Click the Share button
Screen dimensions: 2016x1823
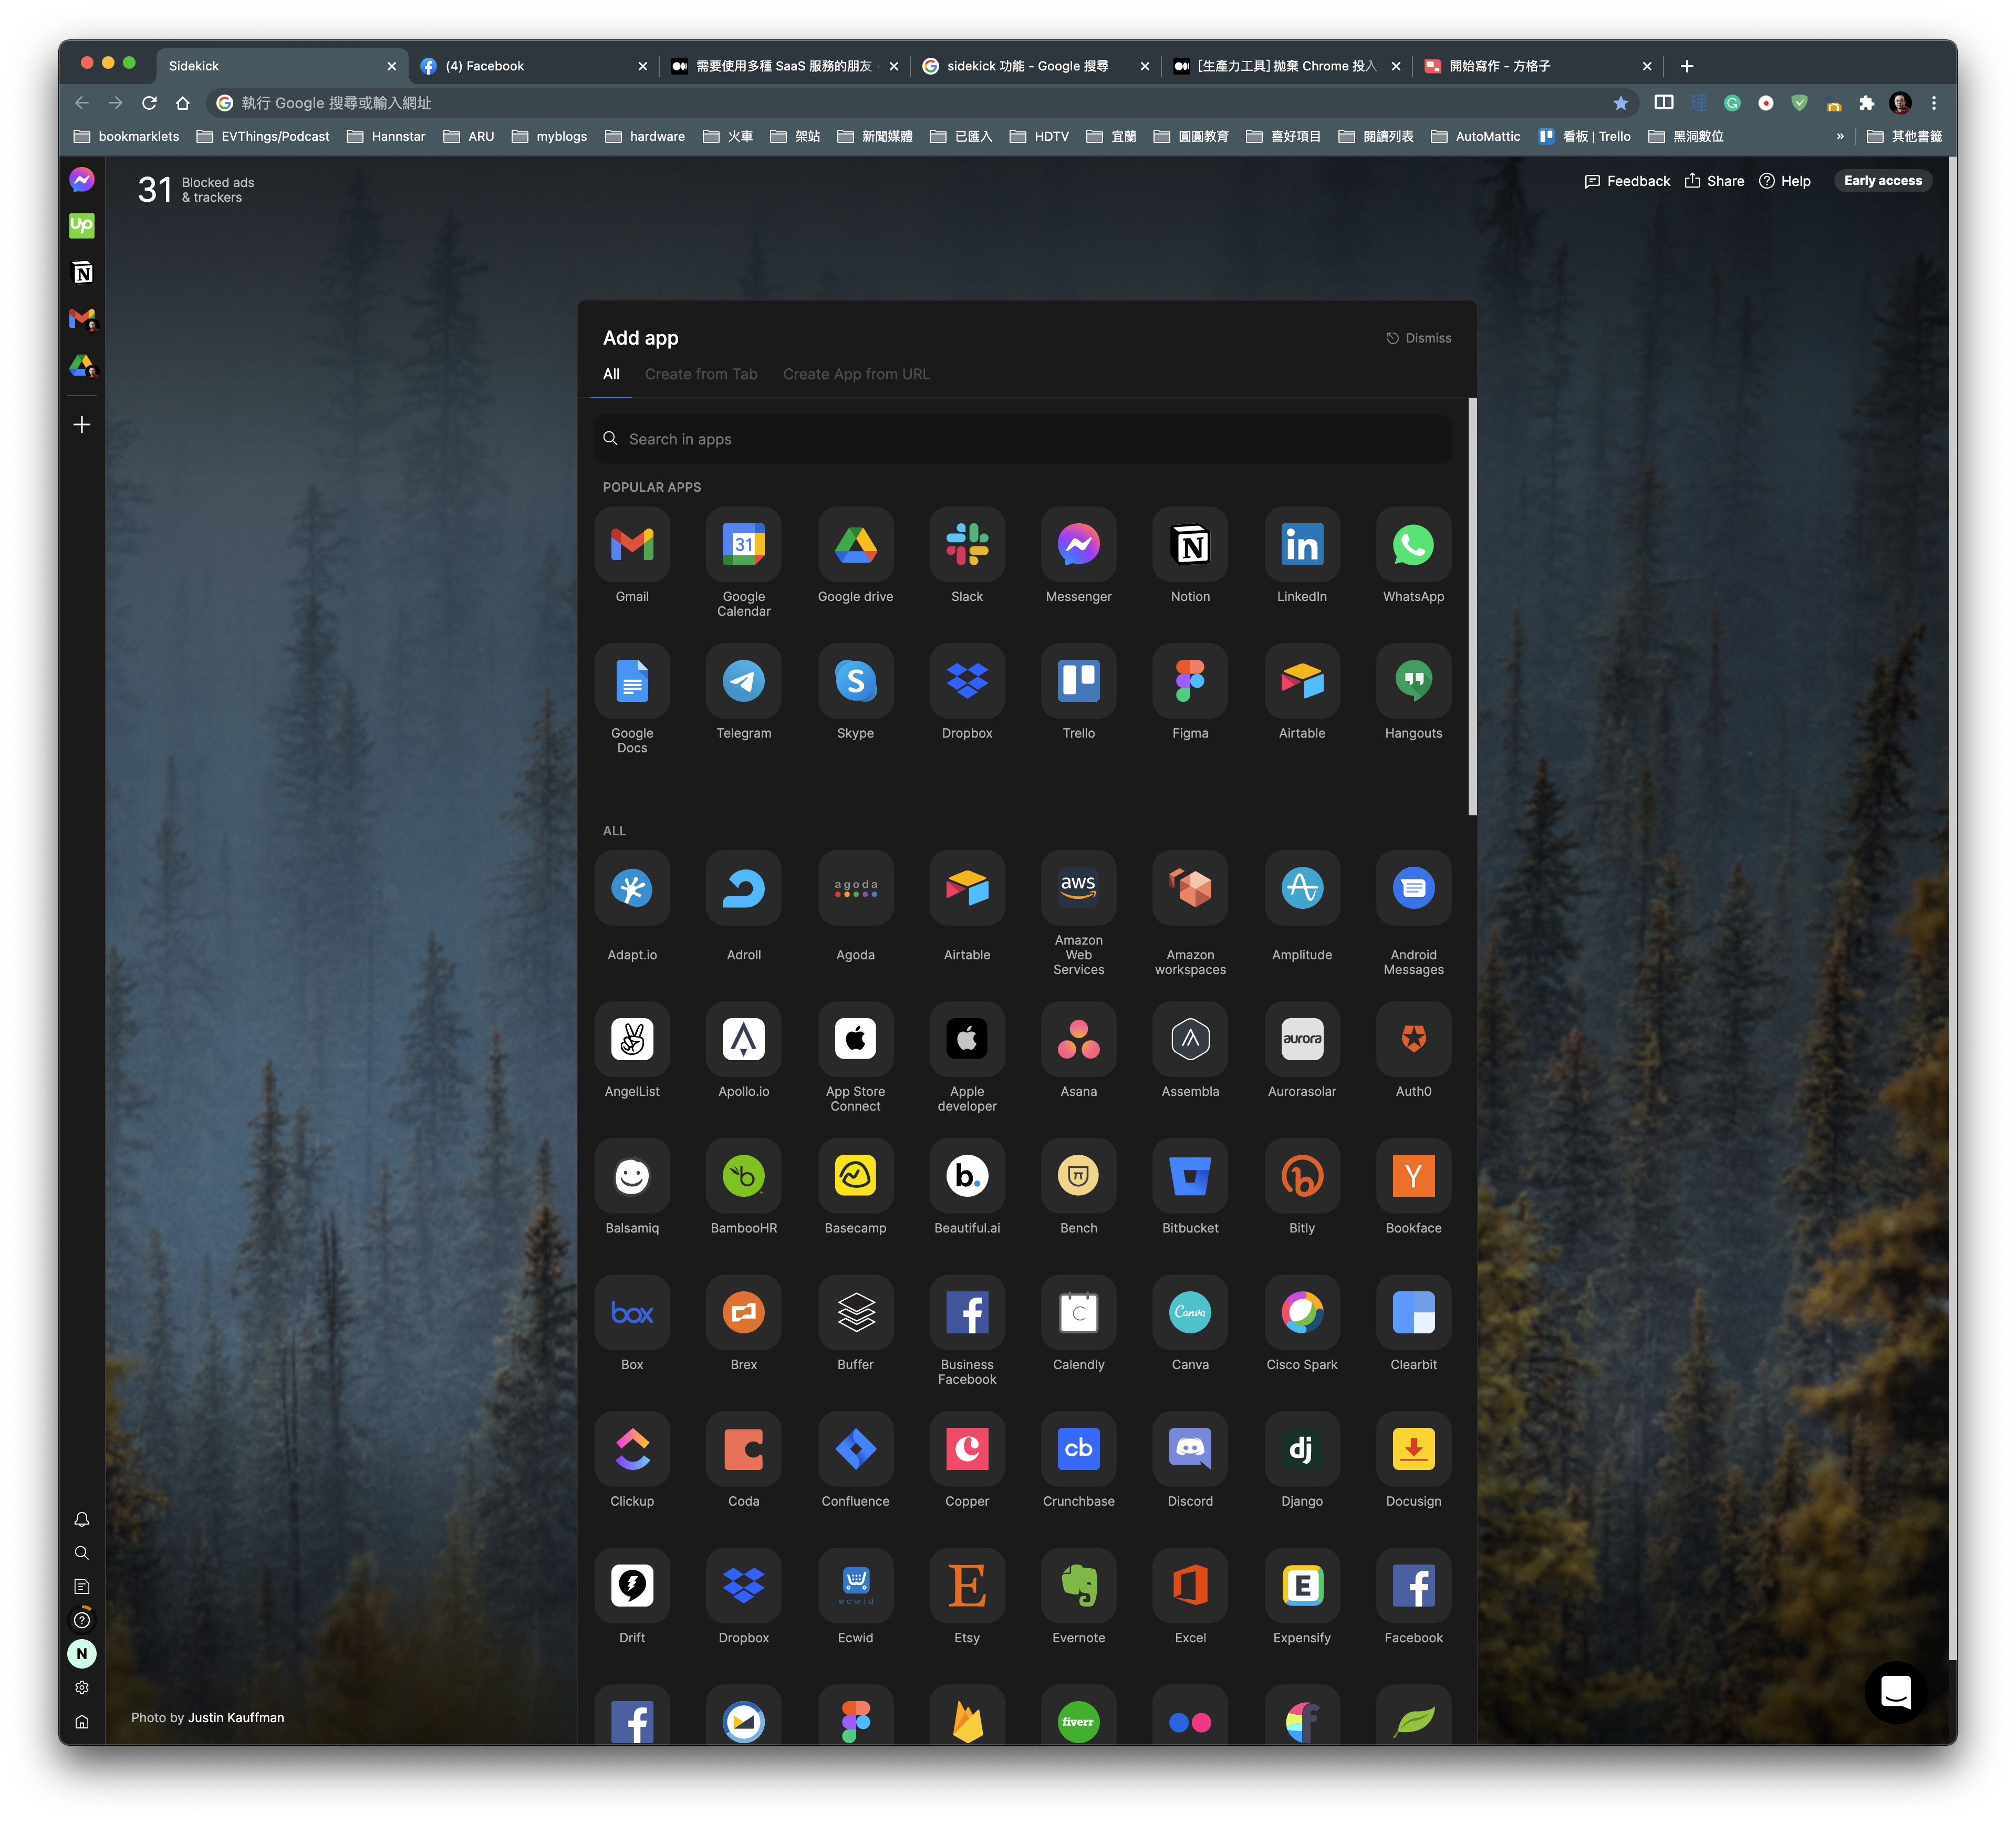click(1714, 181)
